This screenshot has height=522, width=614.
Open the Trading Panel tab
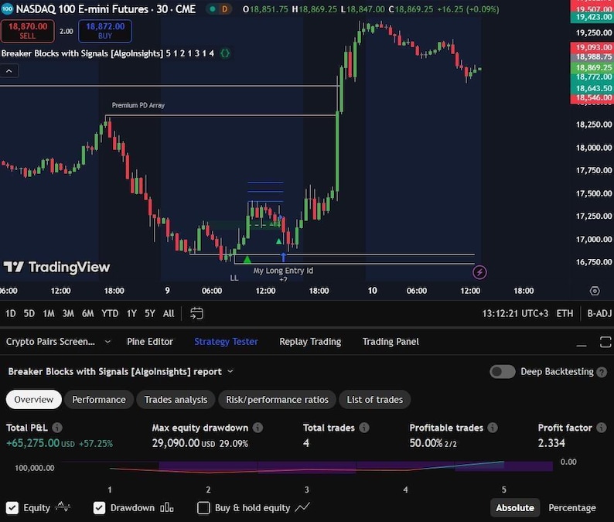click(x=391, y=342)
